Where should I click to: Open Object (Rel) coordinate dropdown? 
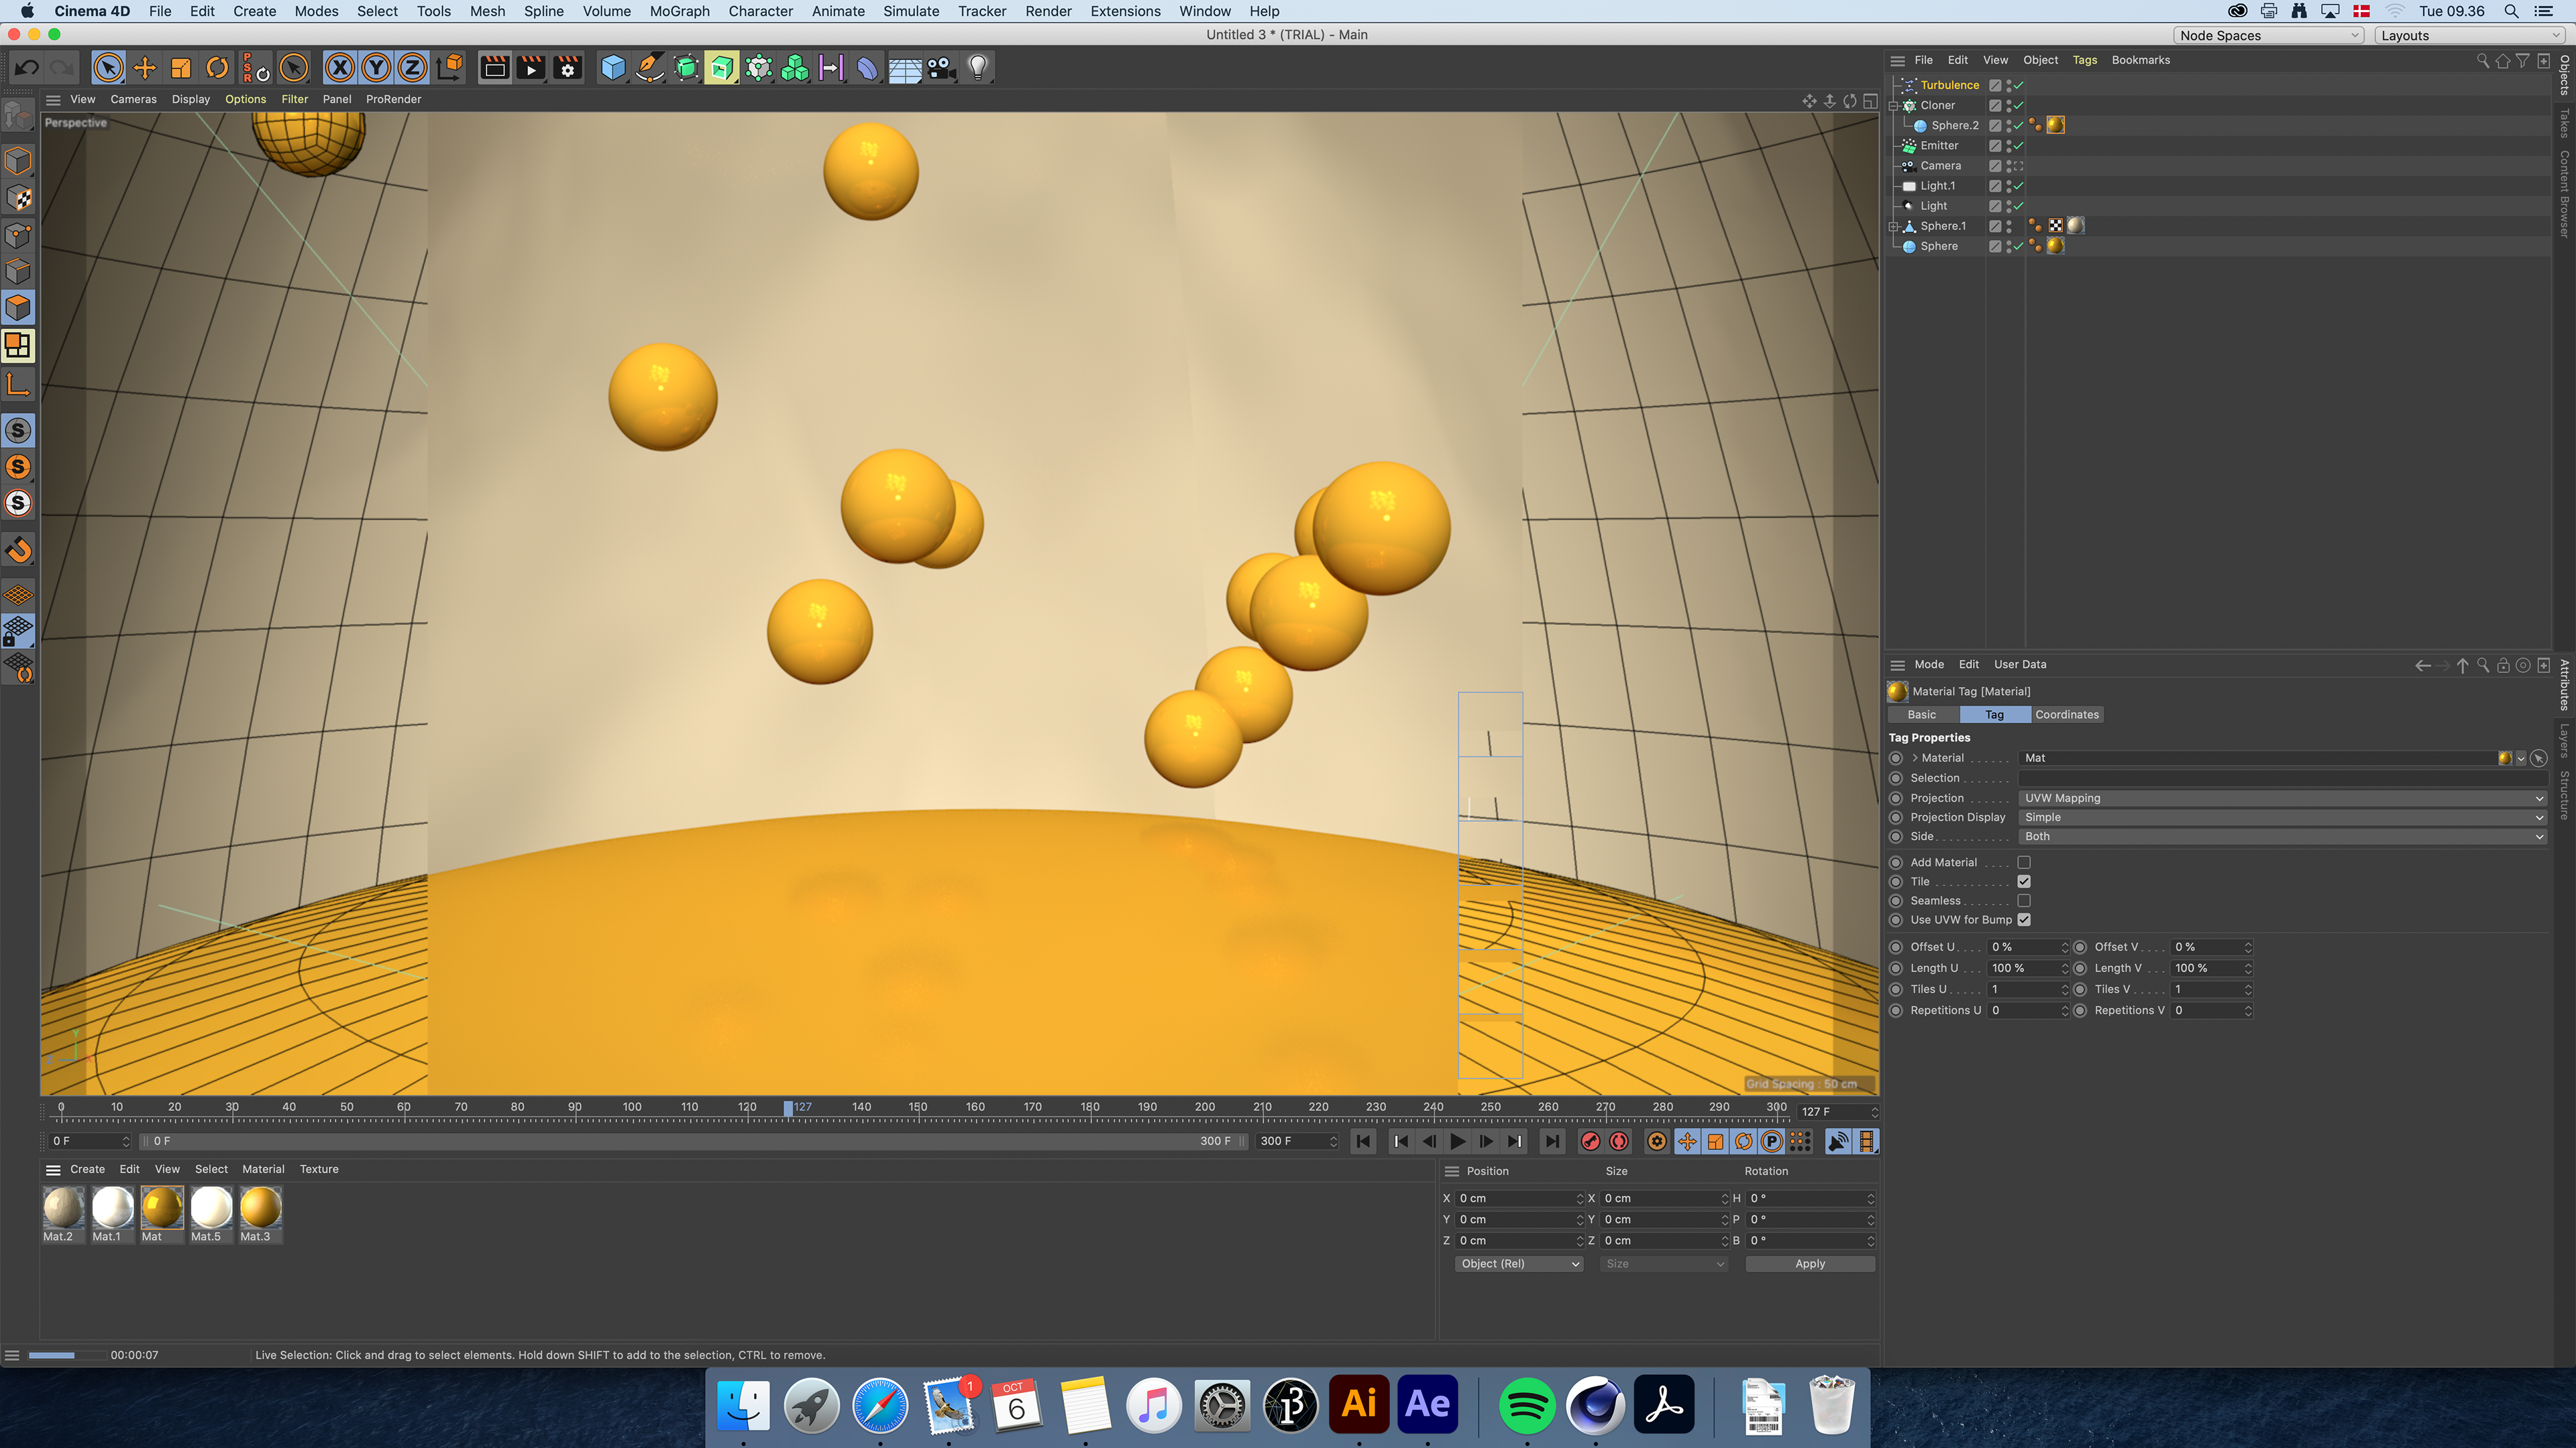(x=1518, y=1264)
